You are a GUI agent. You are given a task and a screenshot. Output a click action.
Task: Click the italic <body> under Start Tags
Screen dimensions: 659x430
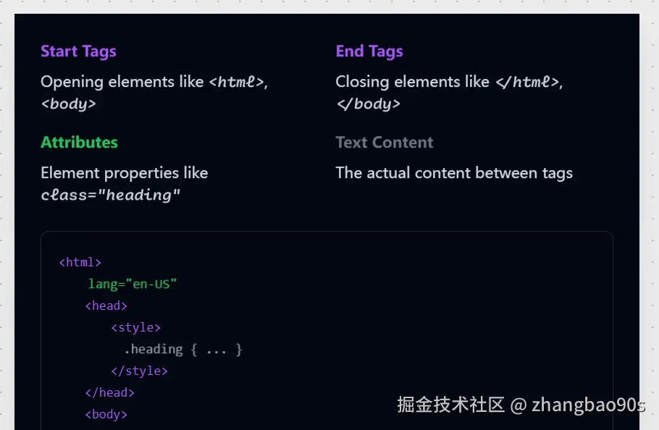[x=68, y=104]
